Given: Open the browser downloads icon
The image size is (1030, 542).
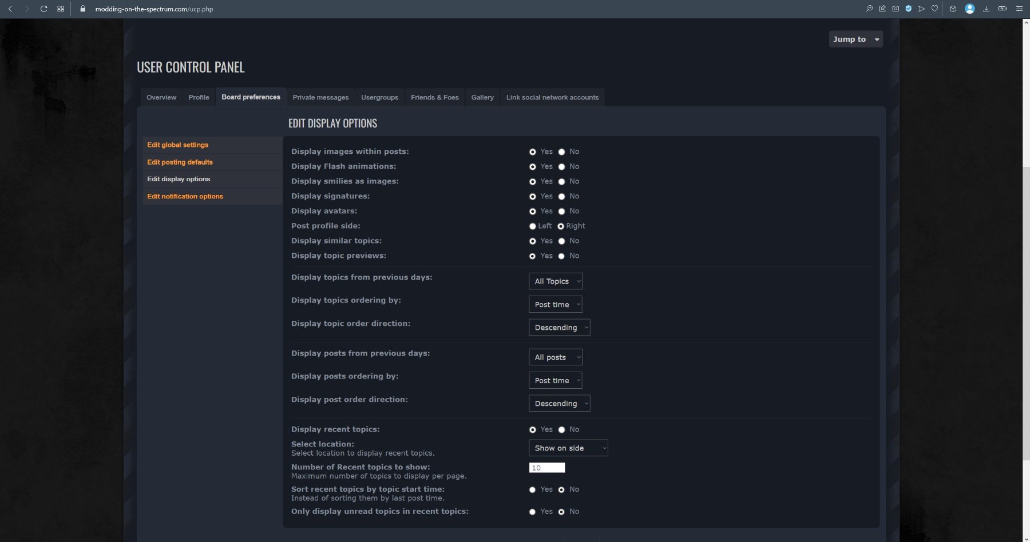Looking at the screenshot, I should click(x=986, y=9).
